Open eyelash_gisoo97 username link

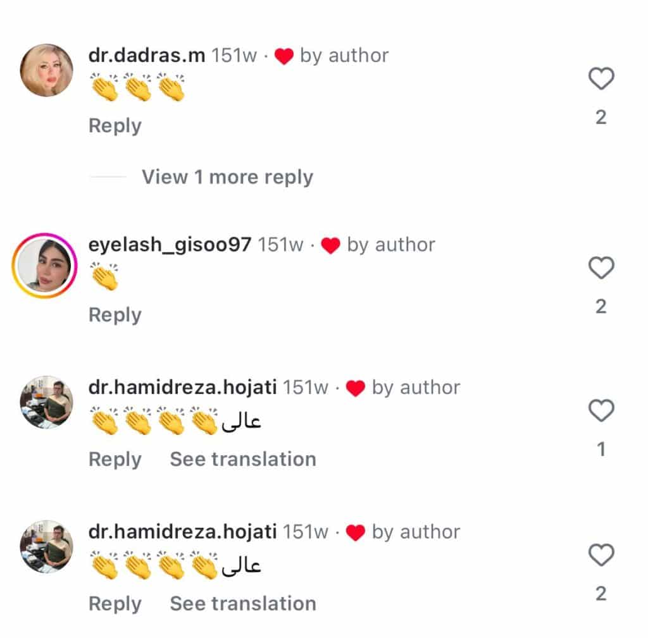(x=170, y=245)
